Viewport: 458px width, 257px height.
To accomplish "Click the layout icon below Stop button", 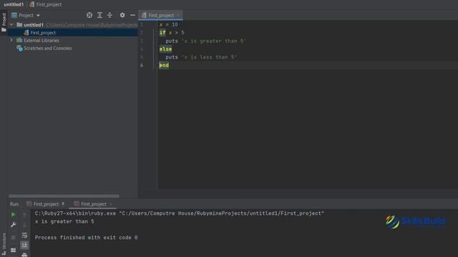I will click(13, 250).
